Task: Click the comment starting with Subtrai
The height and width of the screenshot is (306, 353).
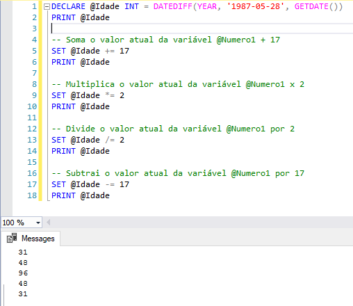Action: [x=178, y=173]
